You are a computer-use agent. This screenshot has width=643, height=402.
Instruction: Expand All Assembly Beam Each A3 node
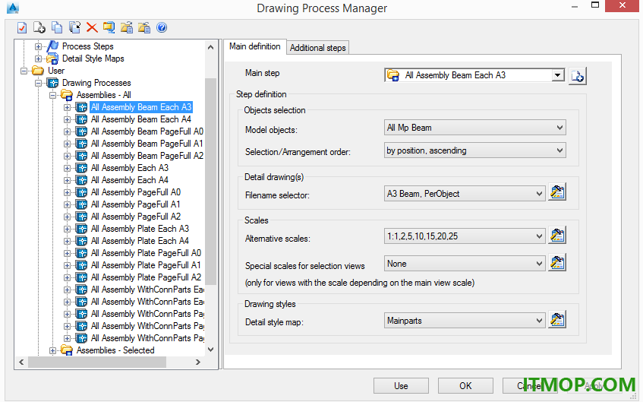67,108
